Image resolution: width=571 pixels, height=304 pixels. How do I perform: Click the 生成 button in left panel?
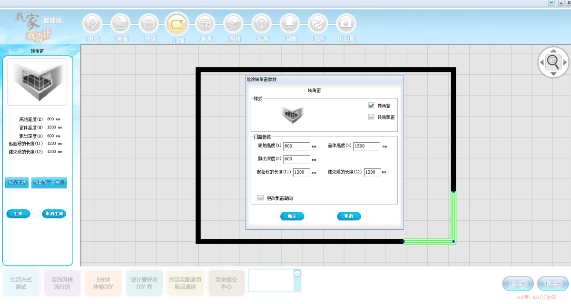(x=18, y=214)
